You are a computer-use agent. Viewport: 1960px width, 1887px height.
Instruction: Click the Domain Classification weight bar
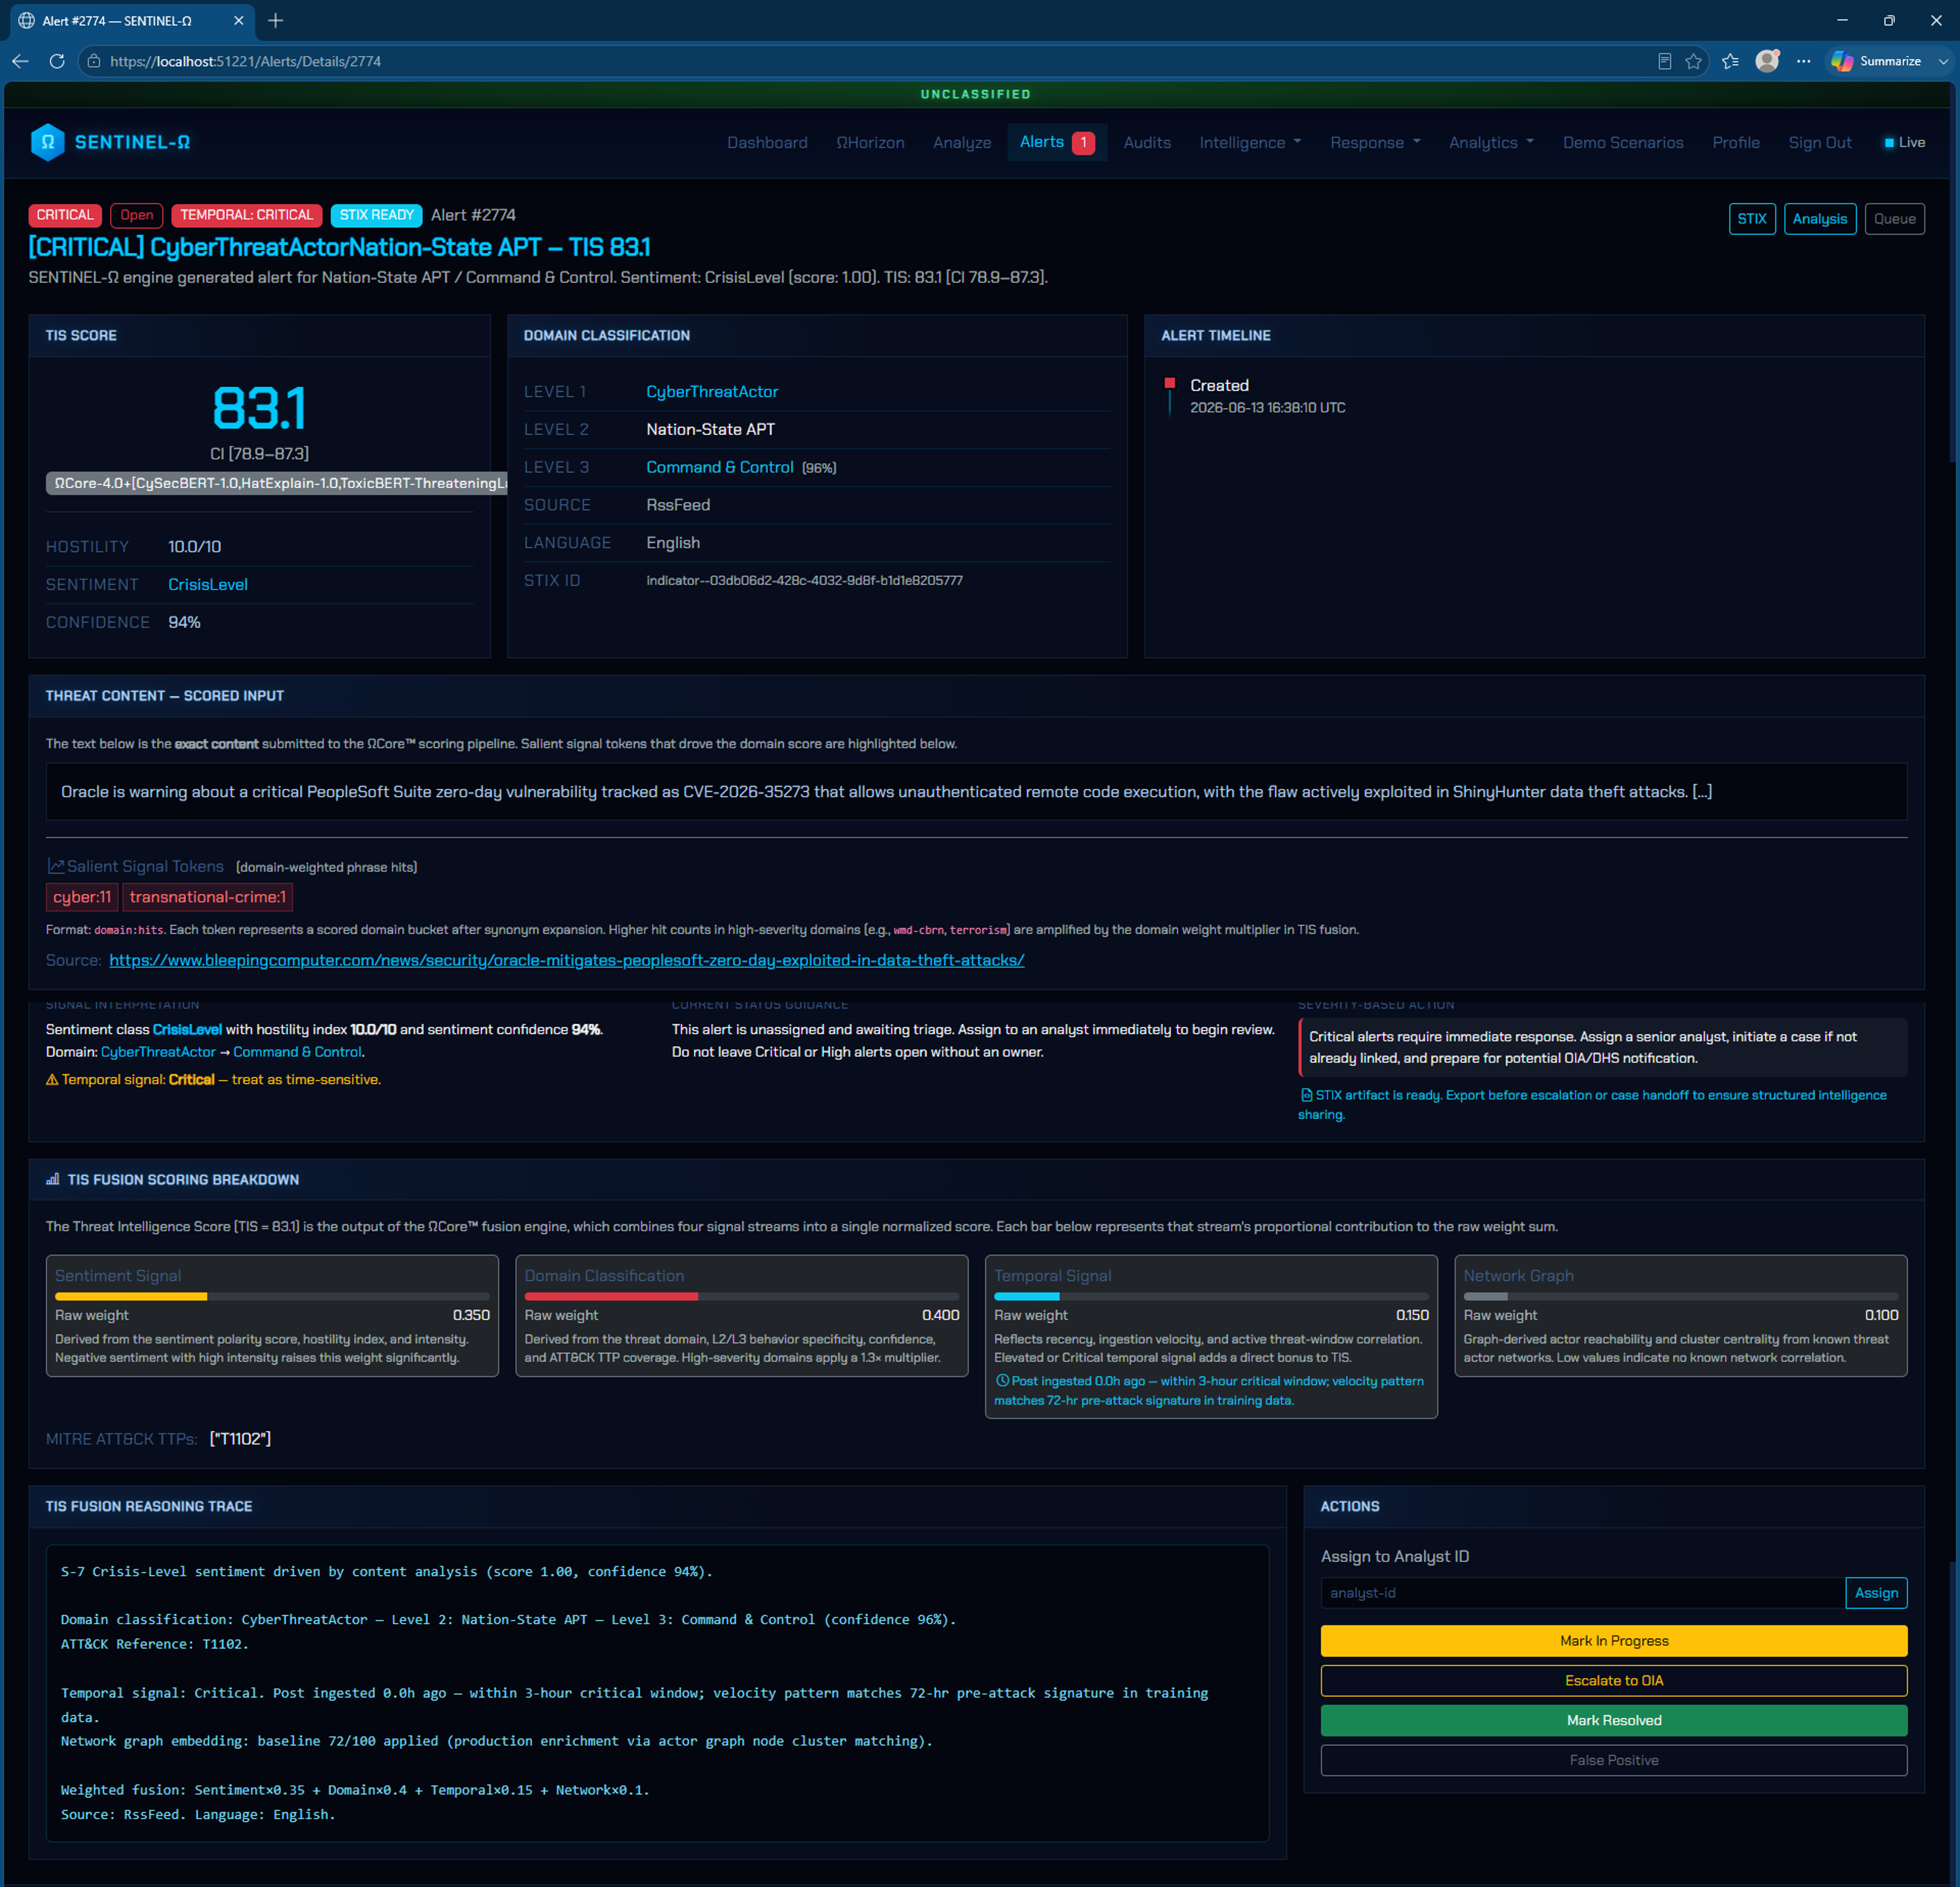pos(742,1296)
